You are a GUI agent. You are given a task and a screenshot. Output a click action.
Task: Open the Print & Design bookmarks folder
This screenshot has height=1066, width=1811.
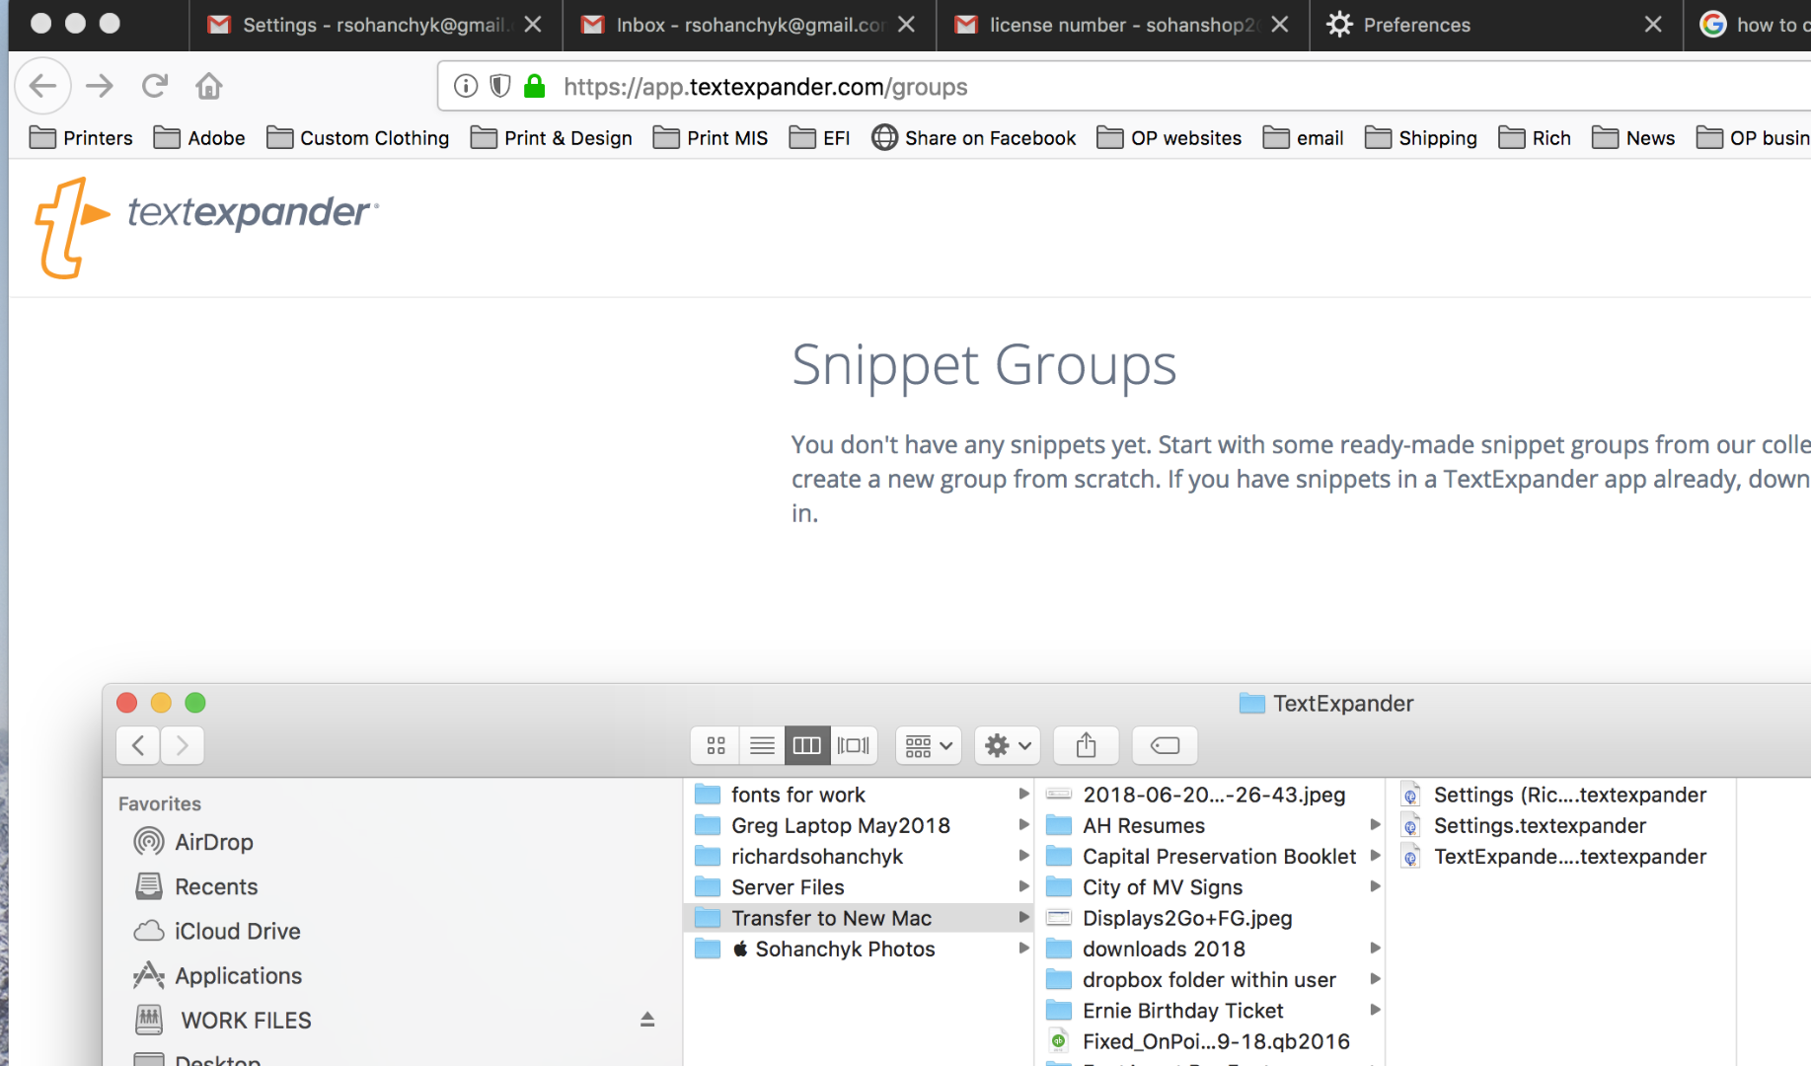point(552,138)
